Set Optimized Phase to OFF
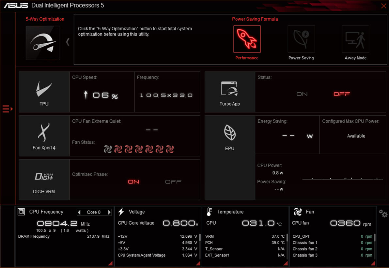Viewport: 389px width, 268px height. pyautogui.click(x=173, y=182)
